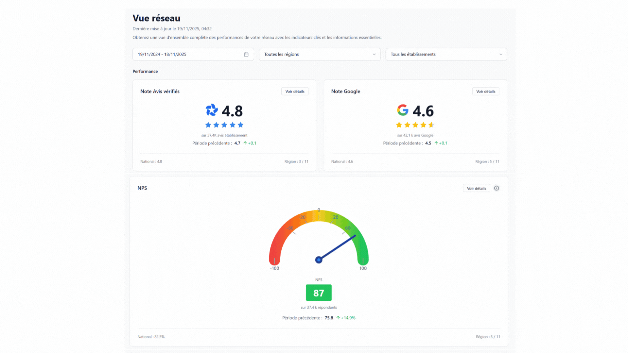Screen dimensions: 628x353
Task: Click the Avis Vérifiés logo next to 4.8
Action: [x=211, y=111]
